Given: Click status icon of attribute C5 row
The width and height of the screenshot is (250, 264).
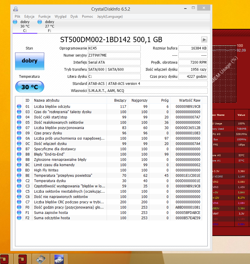Looking at the screenshot, I should pyautogui.click(x=19, y=191).
